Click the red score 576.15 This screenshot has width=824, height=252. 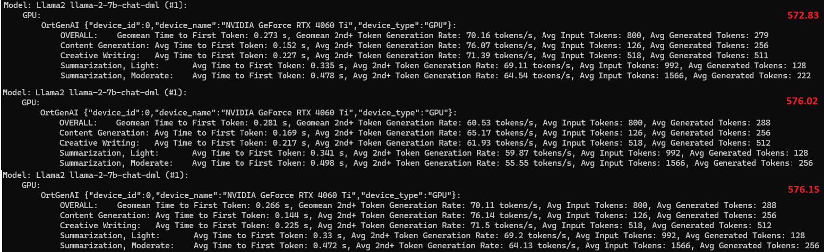tap(803, 188)
